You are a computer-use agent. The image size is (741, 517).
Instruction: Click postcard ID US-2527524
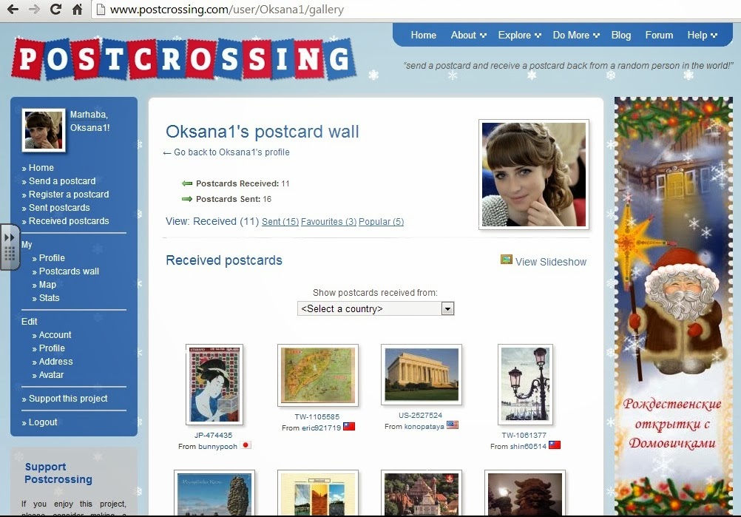420,416
